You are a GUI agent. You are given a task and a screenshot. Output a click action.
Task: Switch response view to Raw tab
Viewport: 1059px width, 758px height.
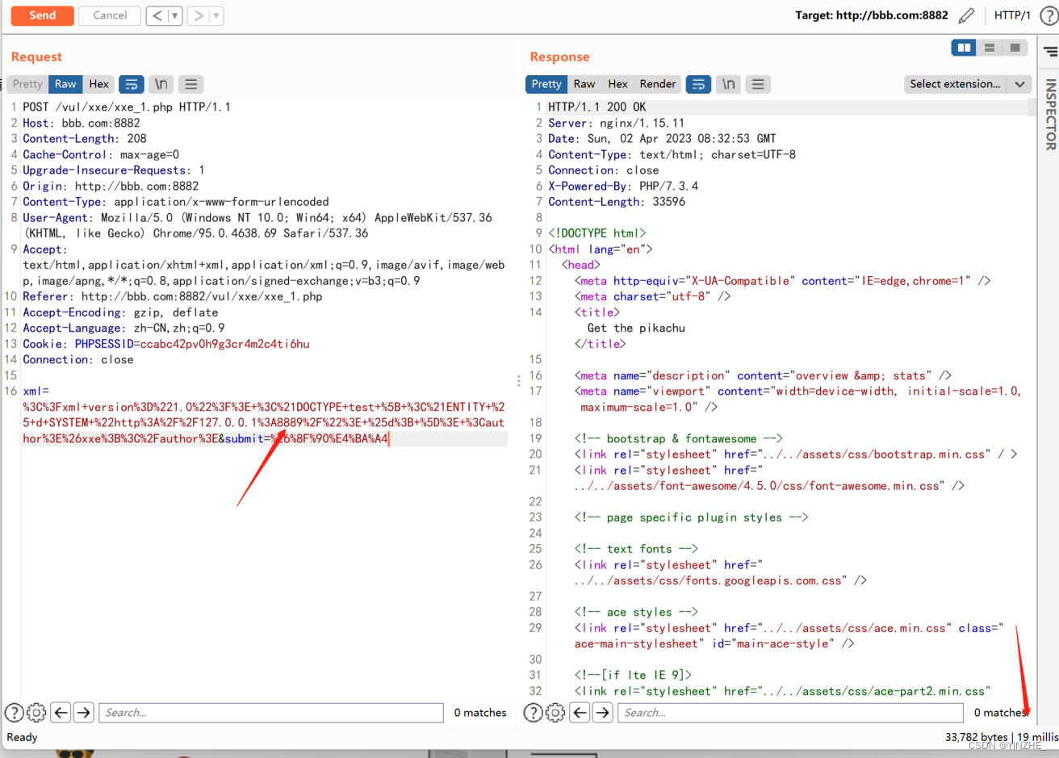pos(584,84)
